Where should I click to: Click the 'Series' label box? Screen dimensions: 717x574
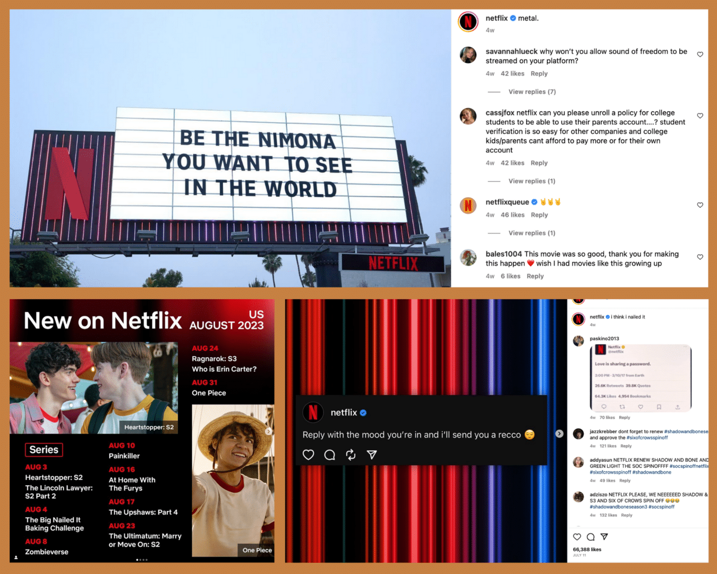[x=44, y=450]
